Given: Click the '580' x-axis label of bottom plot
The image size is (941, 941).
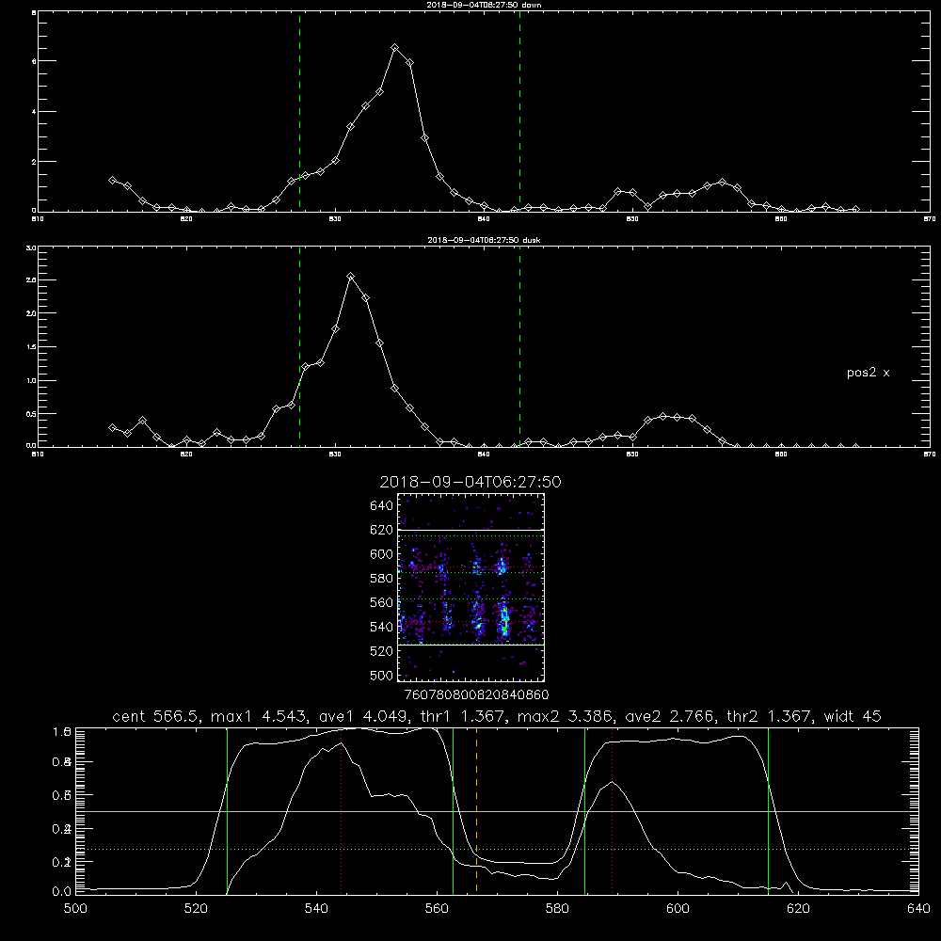Looking at the screenshot, I should [x=557, y=909].
